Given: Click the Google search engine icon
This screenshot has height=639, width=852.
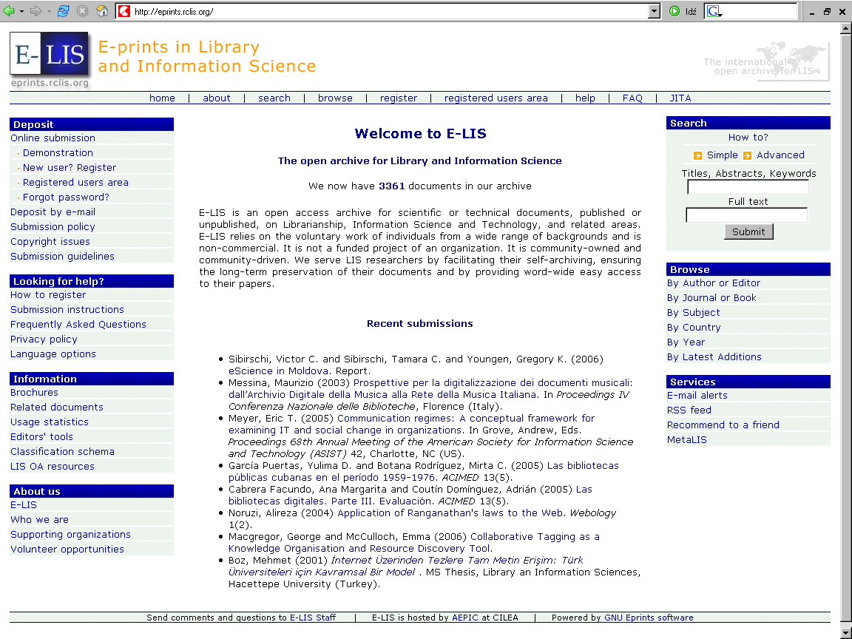Looking at the screenshot, I should [x=714, y=11].
